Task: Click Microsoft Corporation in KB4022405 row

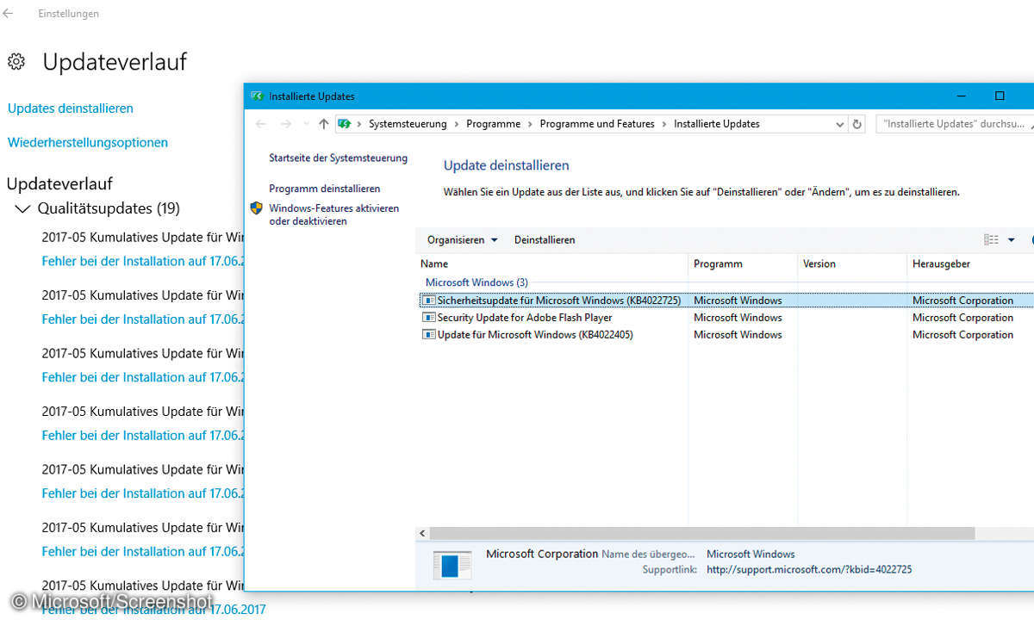Action: pos(962,335)
